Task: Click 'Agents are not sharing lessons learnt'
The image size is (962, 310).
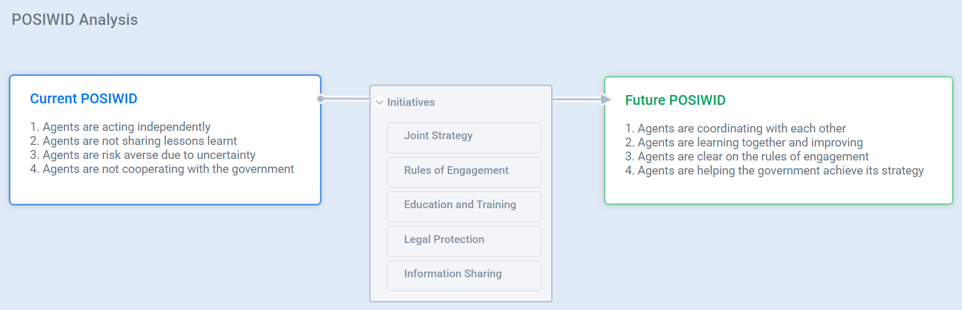Action: [133, 141]
